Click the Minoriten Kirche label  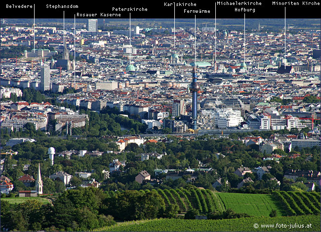[x=296, y=3]
